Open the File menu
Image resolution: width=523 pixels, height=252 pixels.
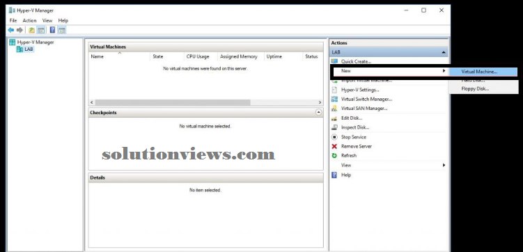tap(13, 20)
